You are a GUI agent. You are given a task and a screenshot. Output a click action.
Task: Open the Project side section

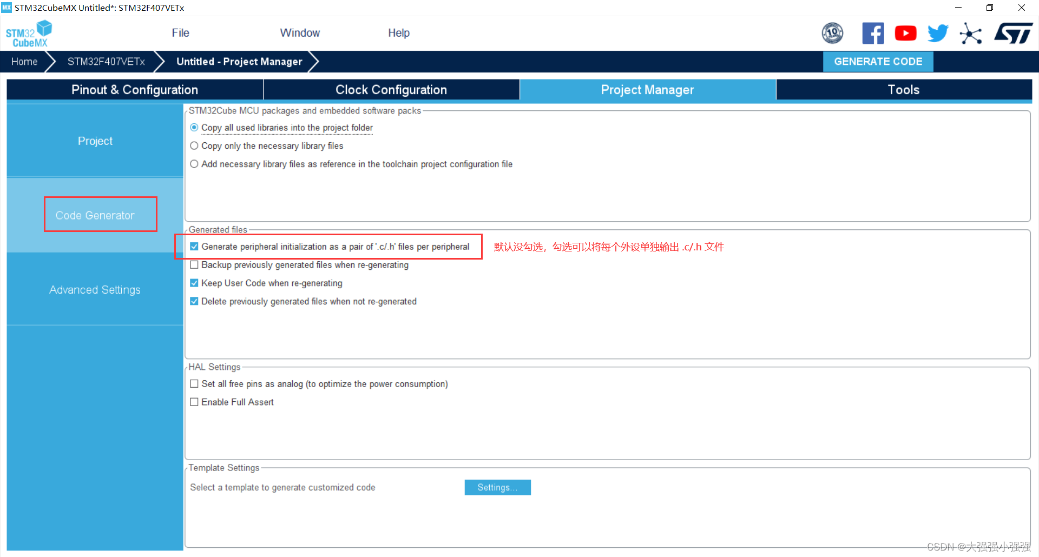click(95, 141)
